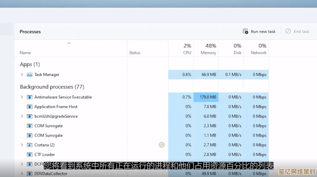The height and width of the screenshot is (177, 317).
Task: Click the bcmUshUpgradeService process icon
Action: (30, 116)
